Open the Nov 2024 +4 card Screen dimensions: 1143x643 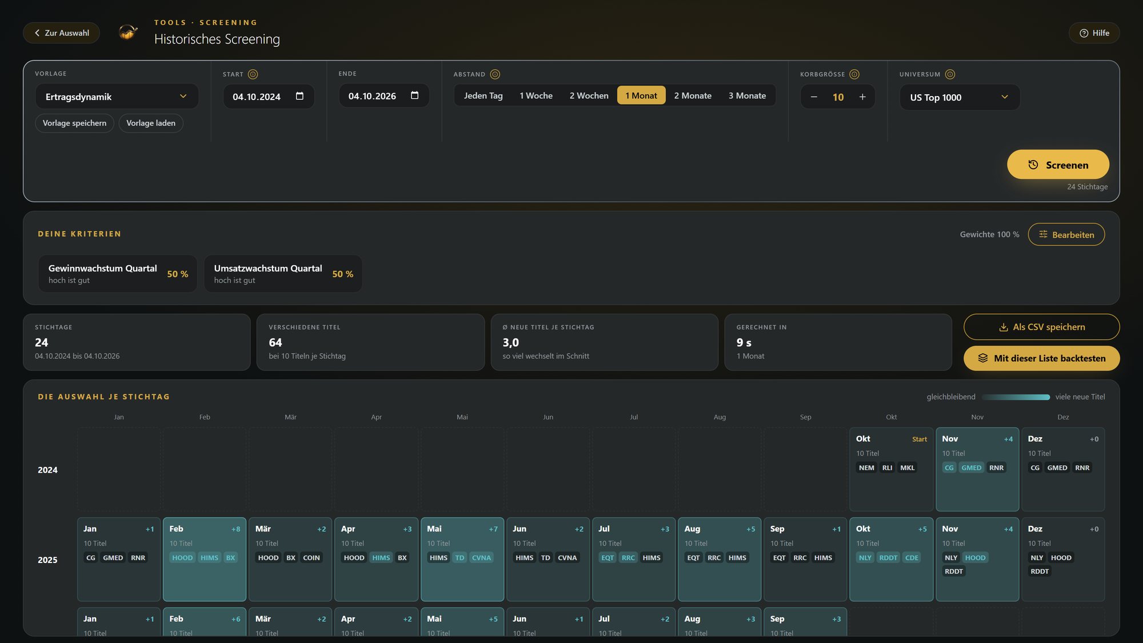point(977,469)
